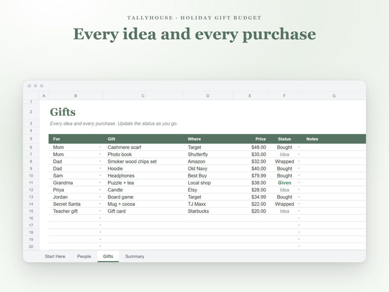Image resolution: width=389 pixels, height=292 pixels.
Task: Click the 'Status' table header cell
Action: point(284,139)
